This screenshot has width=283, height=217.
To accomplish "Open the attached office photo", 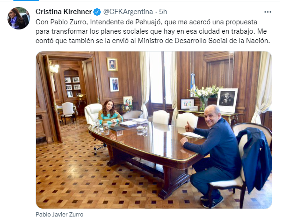I will point(154,130).
